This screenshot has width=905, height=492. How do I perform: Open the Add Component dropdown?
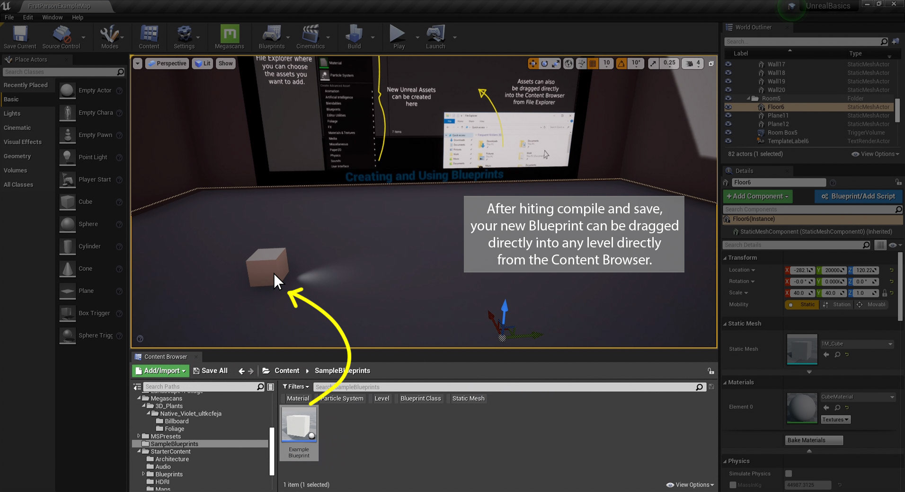click(757, 196)
